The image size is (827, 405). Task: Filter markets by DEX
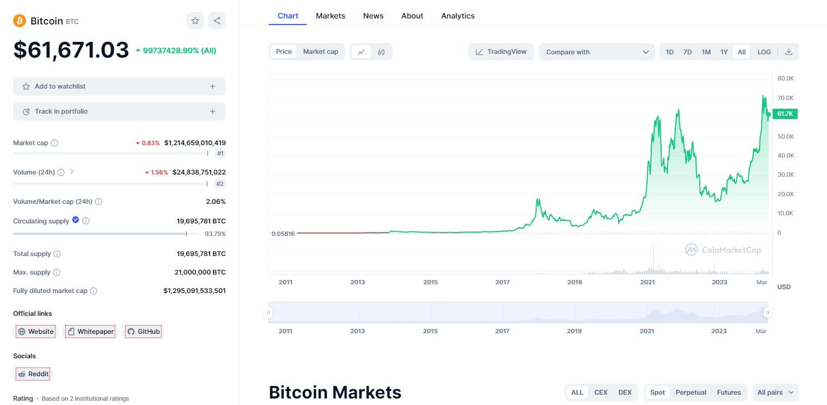click(625, 392)
